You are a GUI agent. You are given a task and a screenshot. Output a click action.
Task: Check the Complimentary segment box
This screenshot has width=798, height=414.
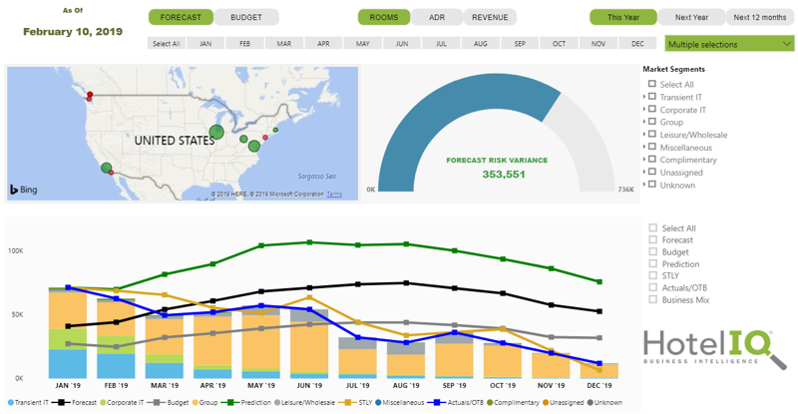pyautogui.click(x=652, y=159)
